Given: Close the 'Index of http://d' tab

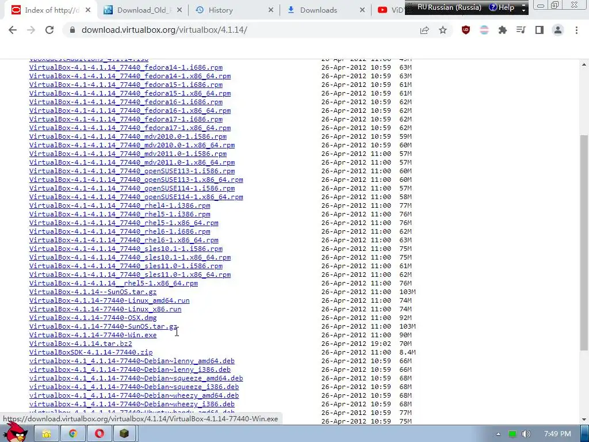Looking at the screenshot, I should click(x=88, y=10).
